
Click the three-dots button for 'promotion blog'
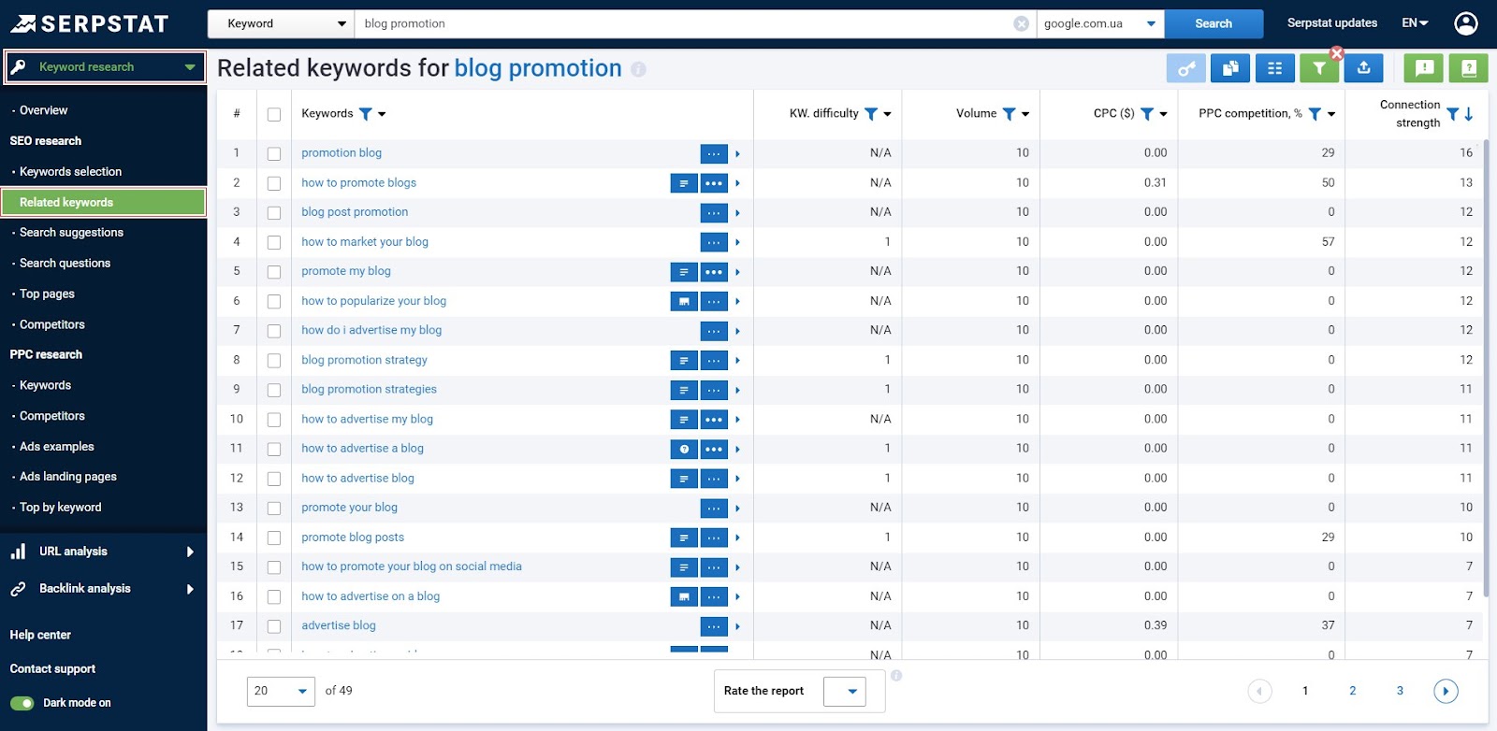714,153
